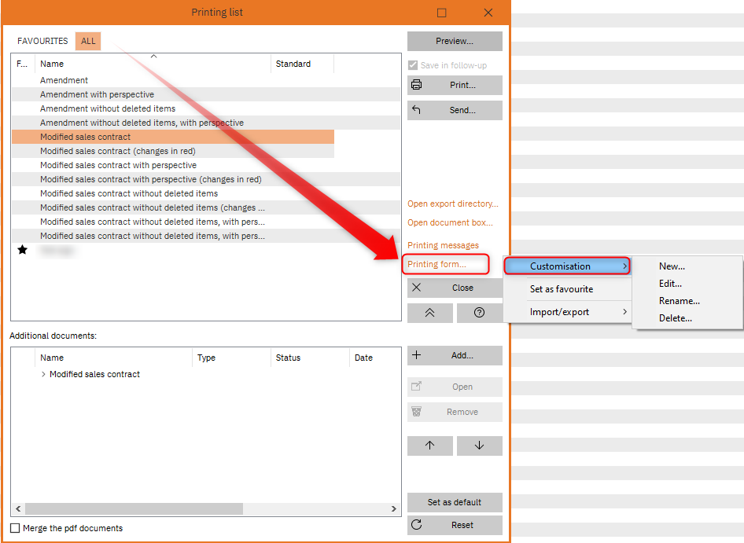
Task: Click horizontal scrollbar right arrow
Action: click(x=394, y=509)
